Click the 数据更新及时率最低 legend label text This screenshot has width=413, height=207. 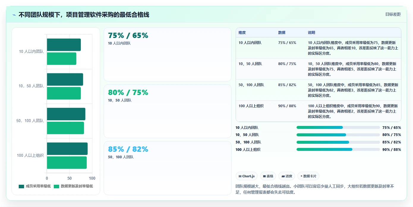coord(77,186)
